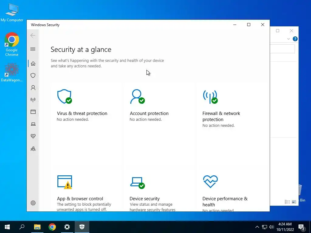The image size is (311, 233).
Task: Open the hamburger navigation menu
Action: coord(33,49)
